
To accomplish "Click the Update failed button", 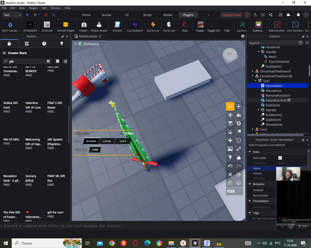I will (x=231, y=15).
